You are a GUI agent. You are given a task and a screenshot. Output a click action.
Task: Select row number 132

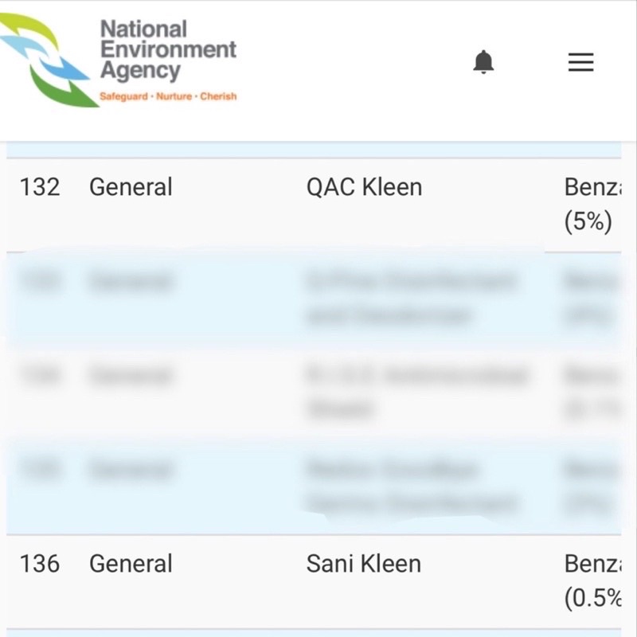tap(40, 187)
